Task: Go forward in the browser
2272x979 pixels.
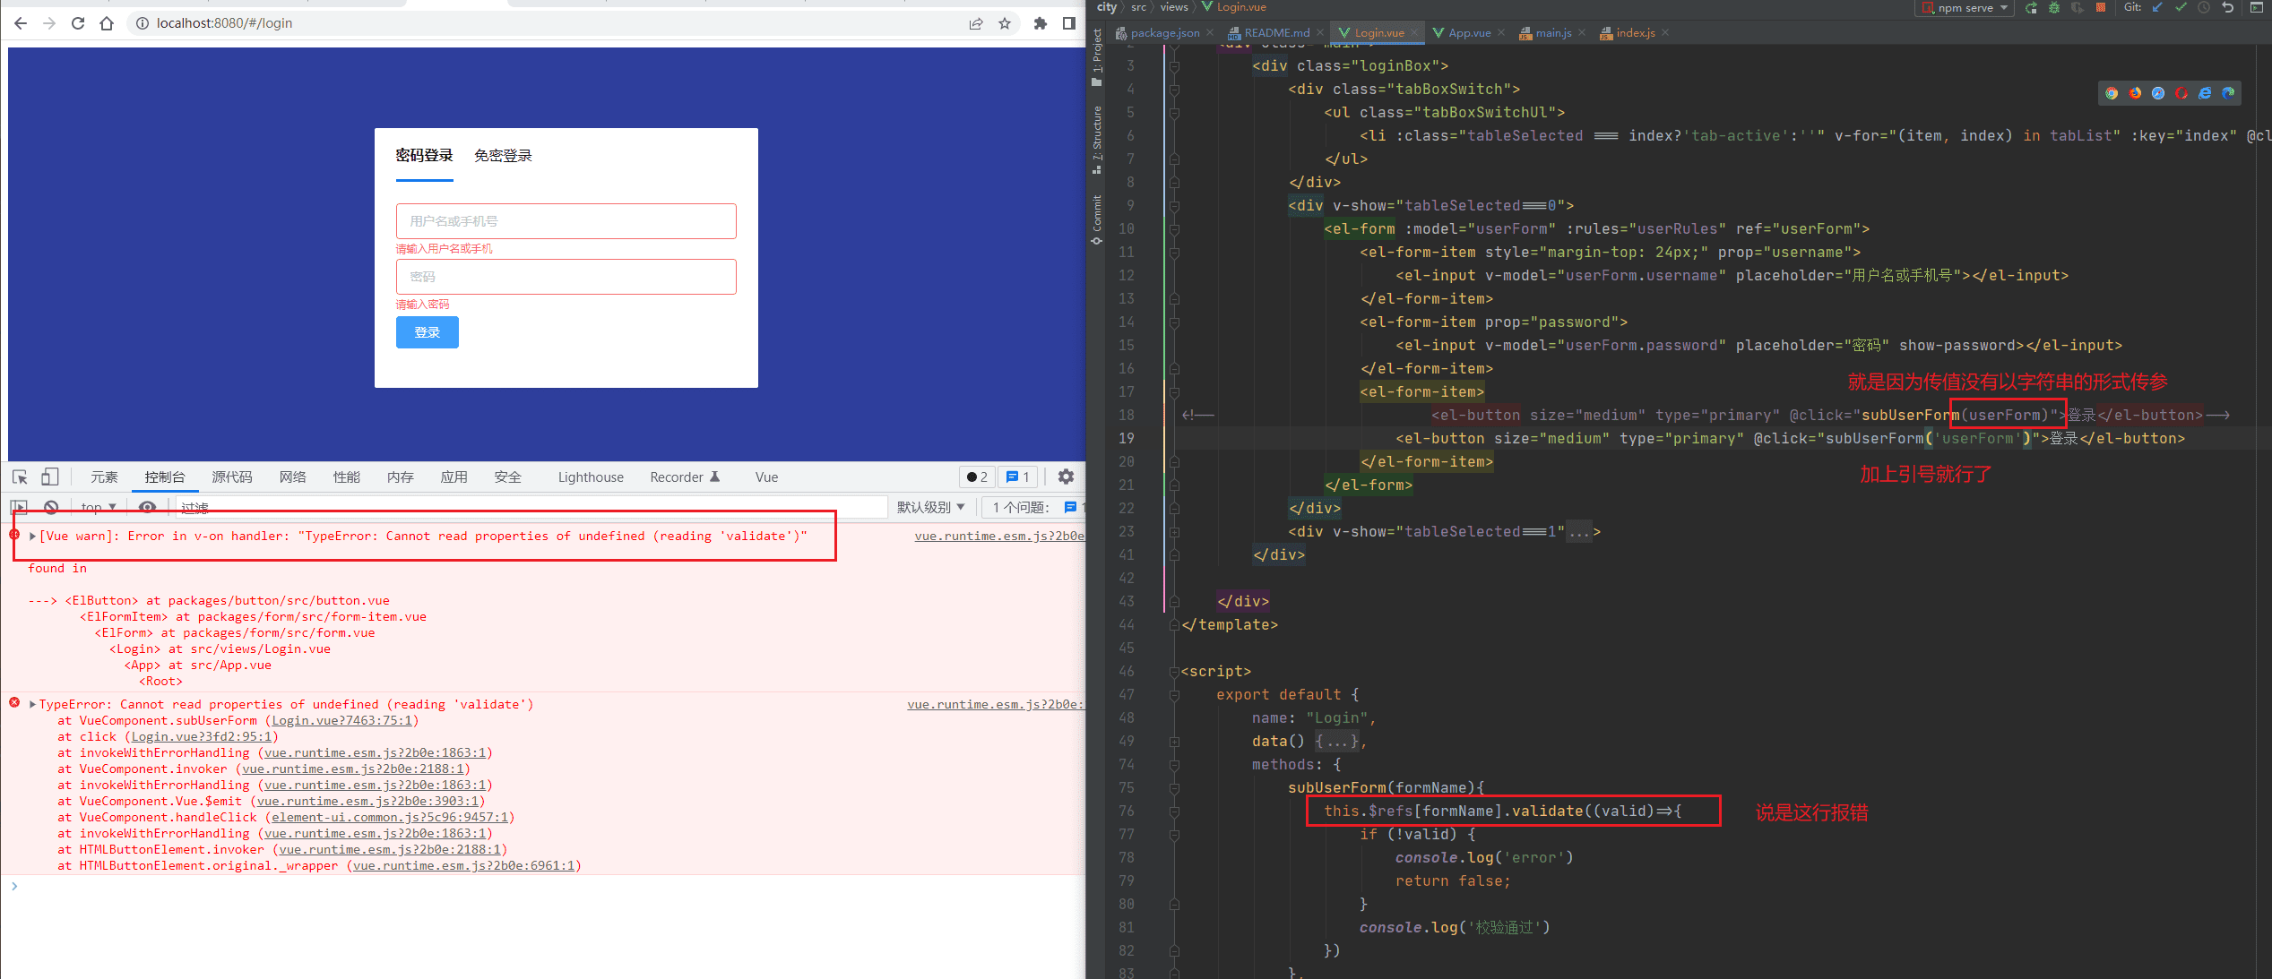Action: [49, 23]
